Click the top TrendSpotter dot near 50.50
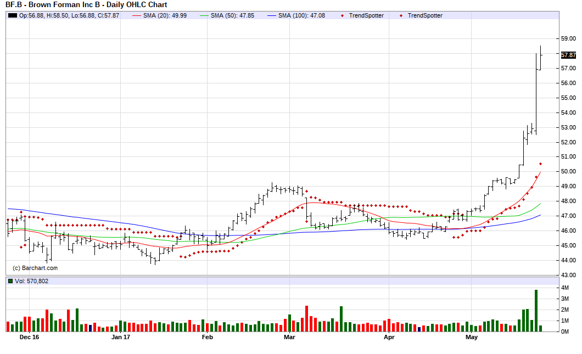This screenshot has width=582, height=354. coord(540,164)
